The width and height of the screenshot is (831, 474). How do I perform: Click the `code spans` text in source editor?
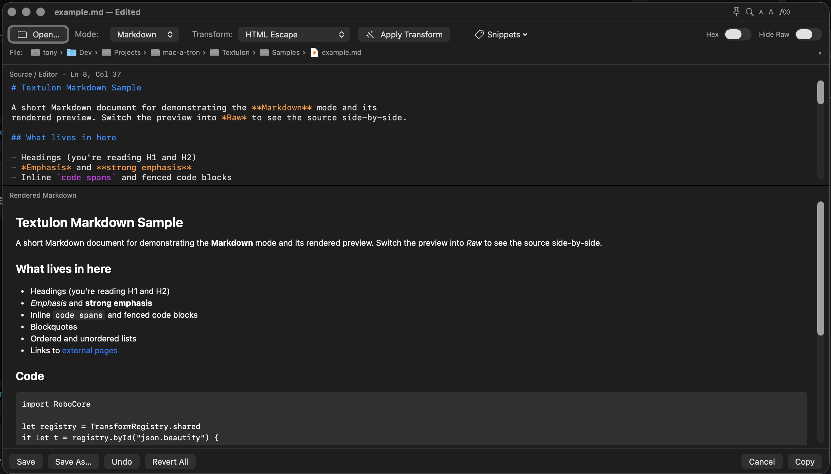point(86,178)
